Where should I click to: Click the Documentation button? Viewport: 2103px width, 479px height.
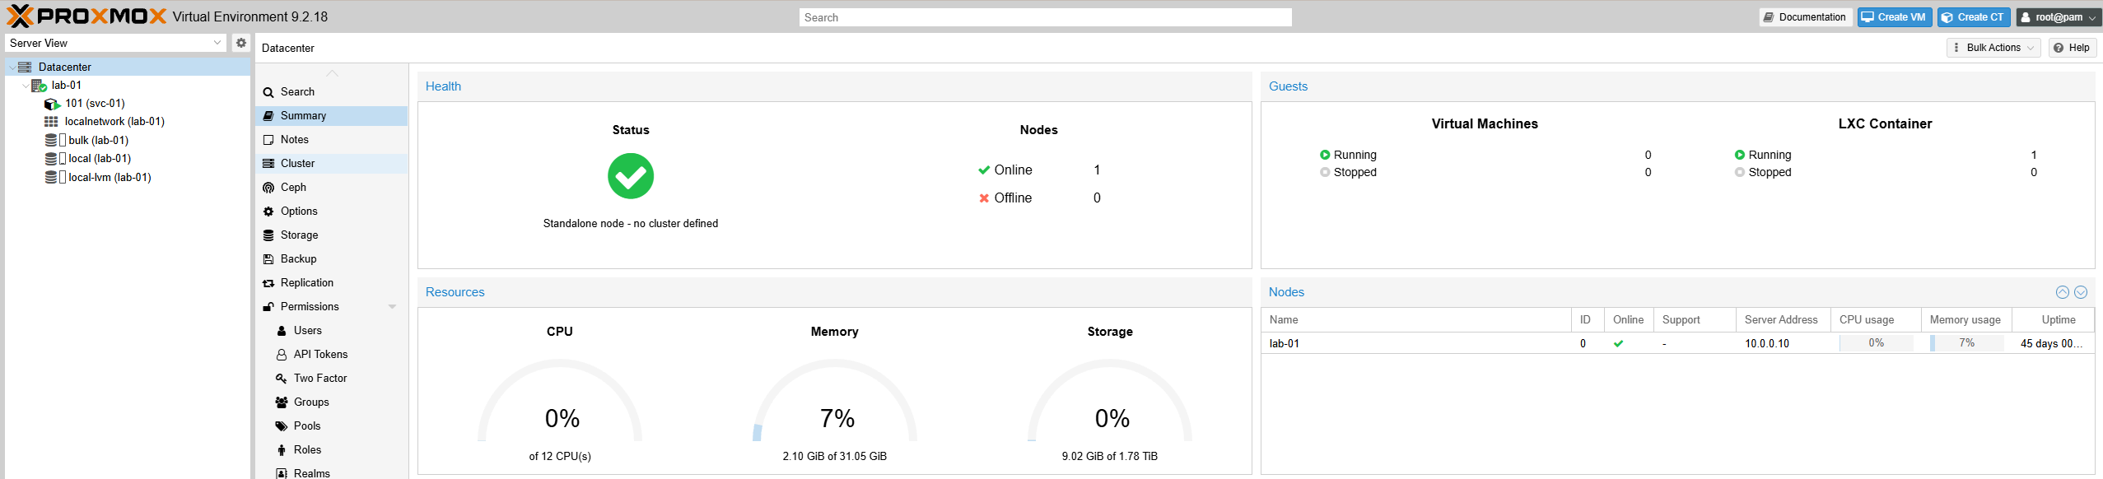click(x=1806, y=17)
